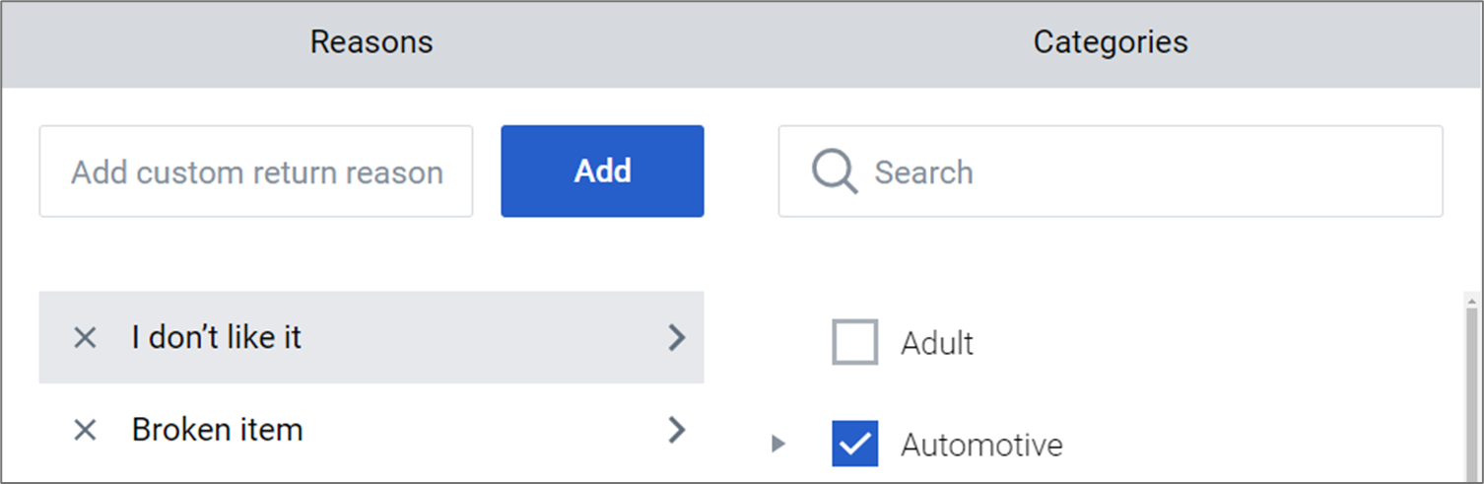Viewport: 1484px width, 484px height.
Task: Open chevron arrow for "Broken item"
Action: [x=676, y=430]
